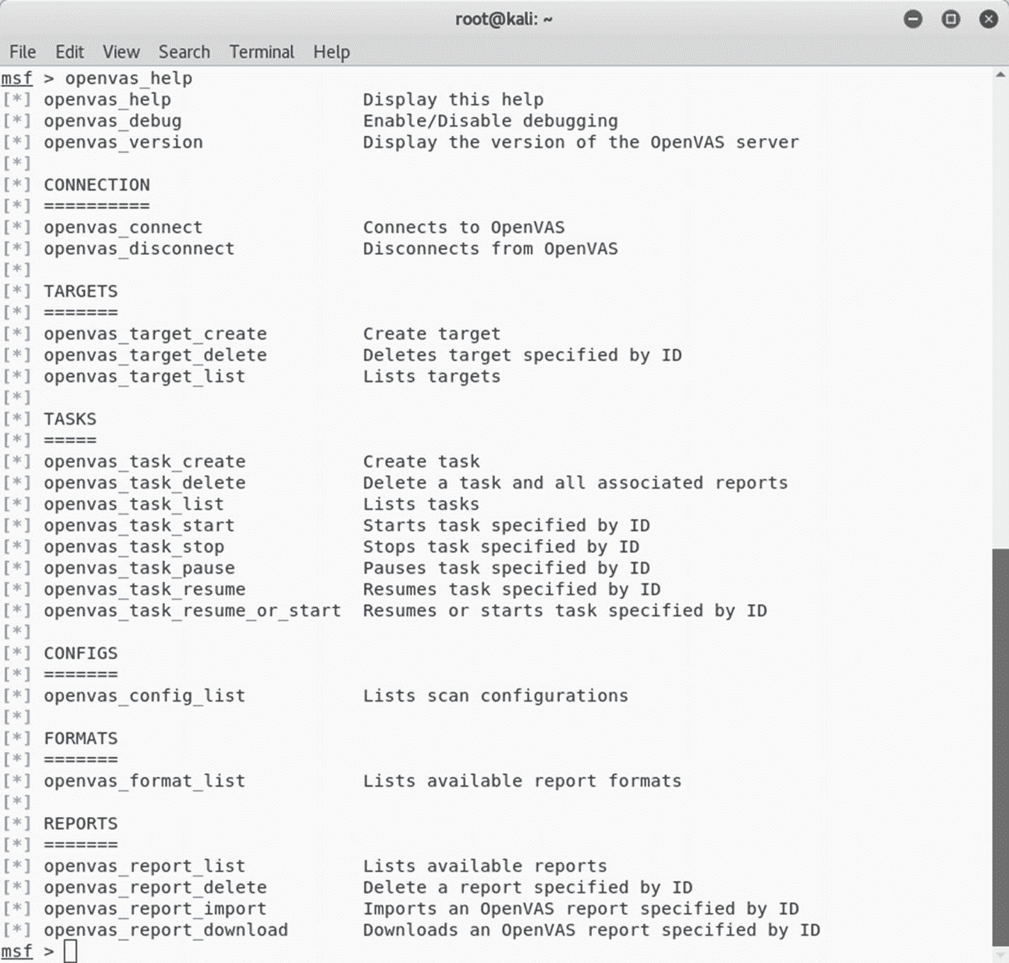Image resolution: width=1009 pixels, height=963 pixels.
Task: Close the root@kali terminal window
Action: point(988,19)
